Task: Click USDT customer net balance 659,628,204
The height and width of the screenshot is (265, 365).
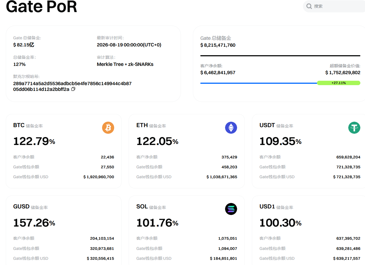Action: coord(348,157)
